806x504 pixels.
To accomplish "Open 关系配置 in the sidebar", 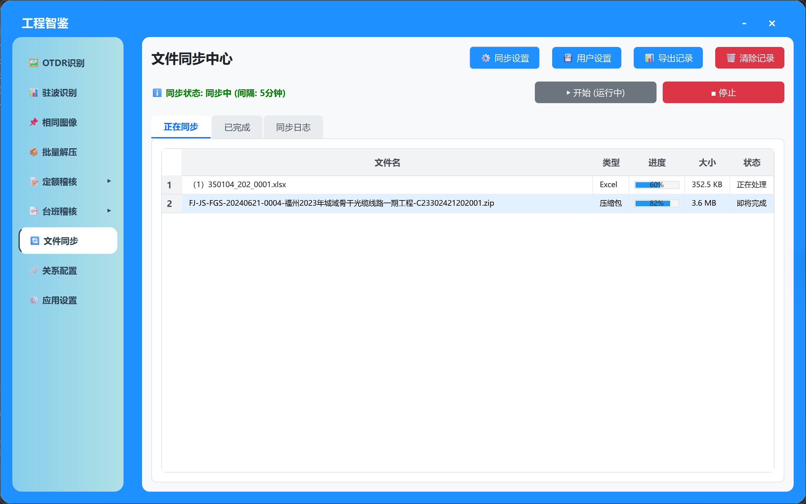I will coord(68,270).
